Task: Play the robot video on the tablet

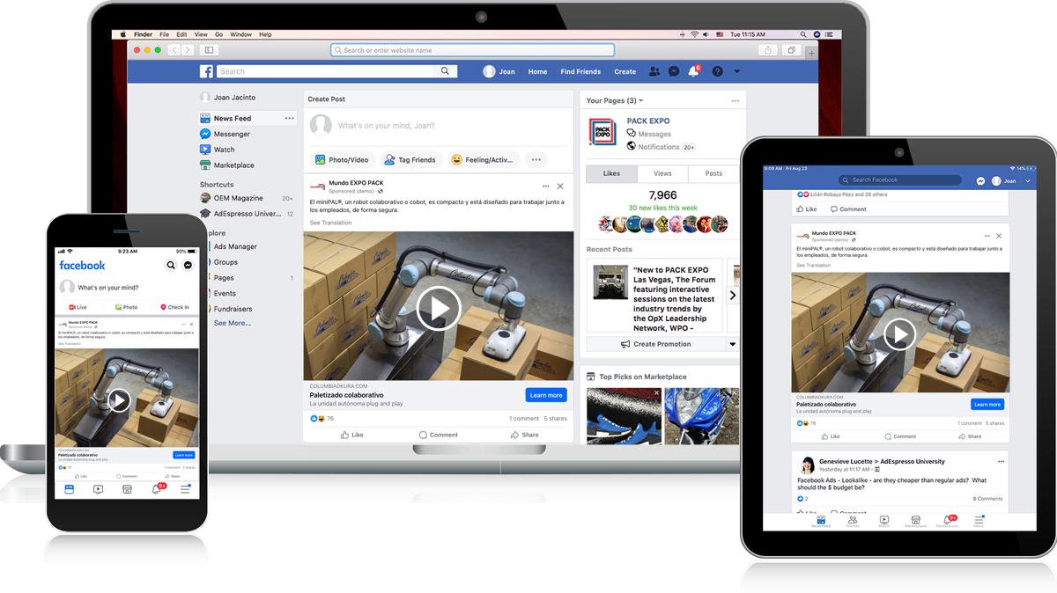Action: click(x=900, y=334)
